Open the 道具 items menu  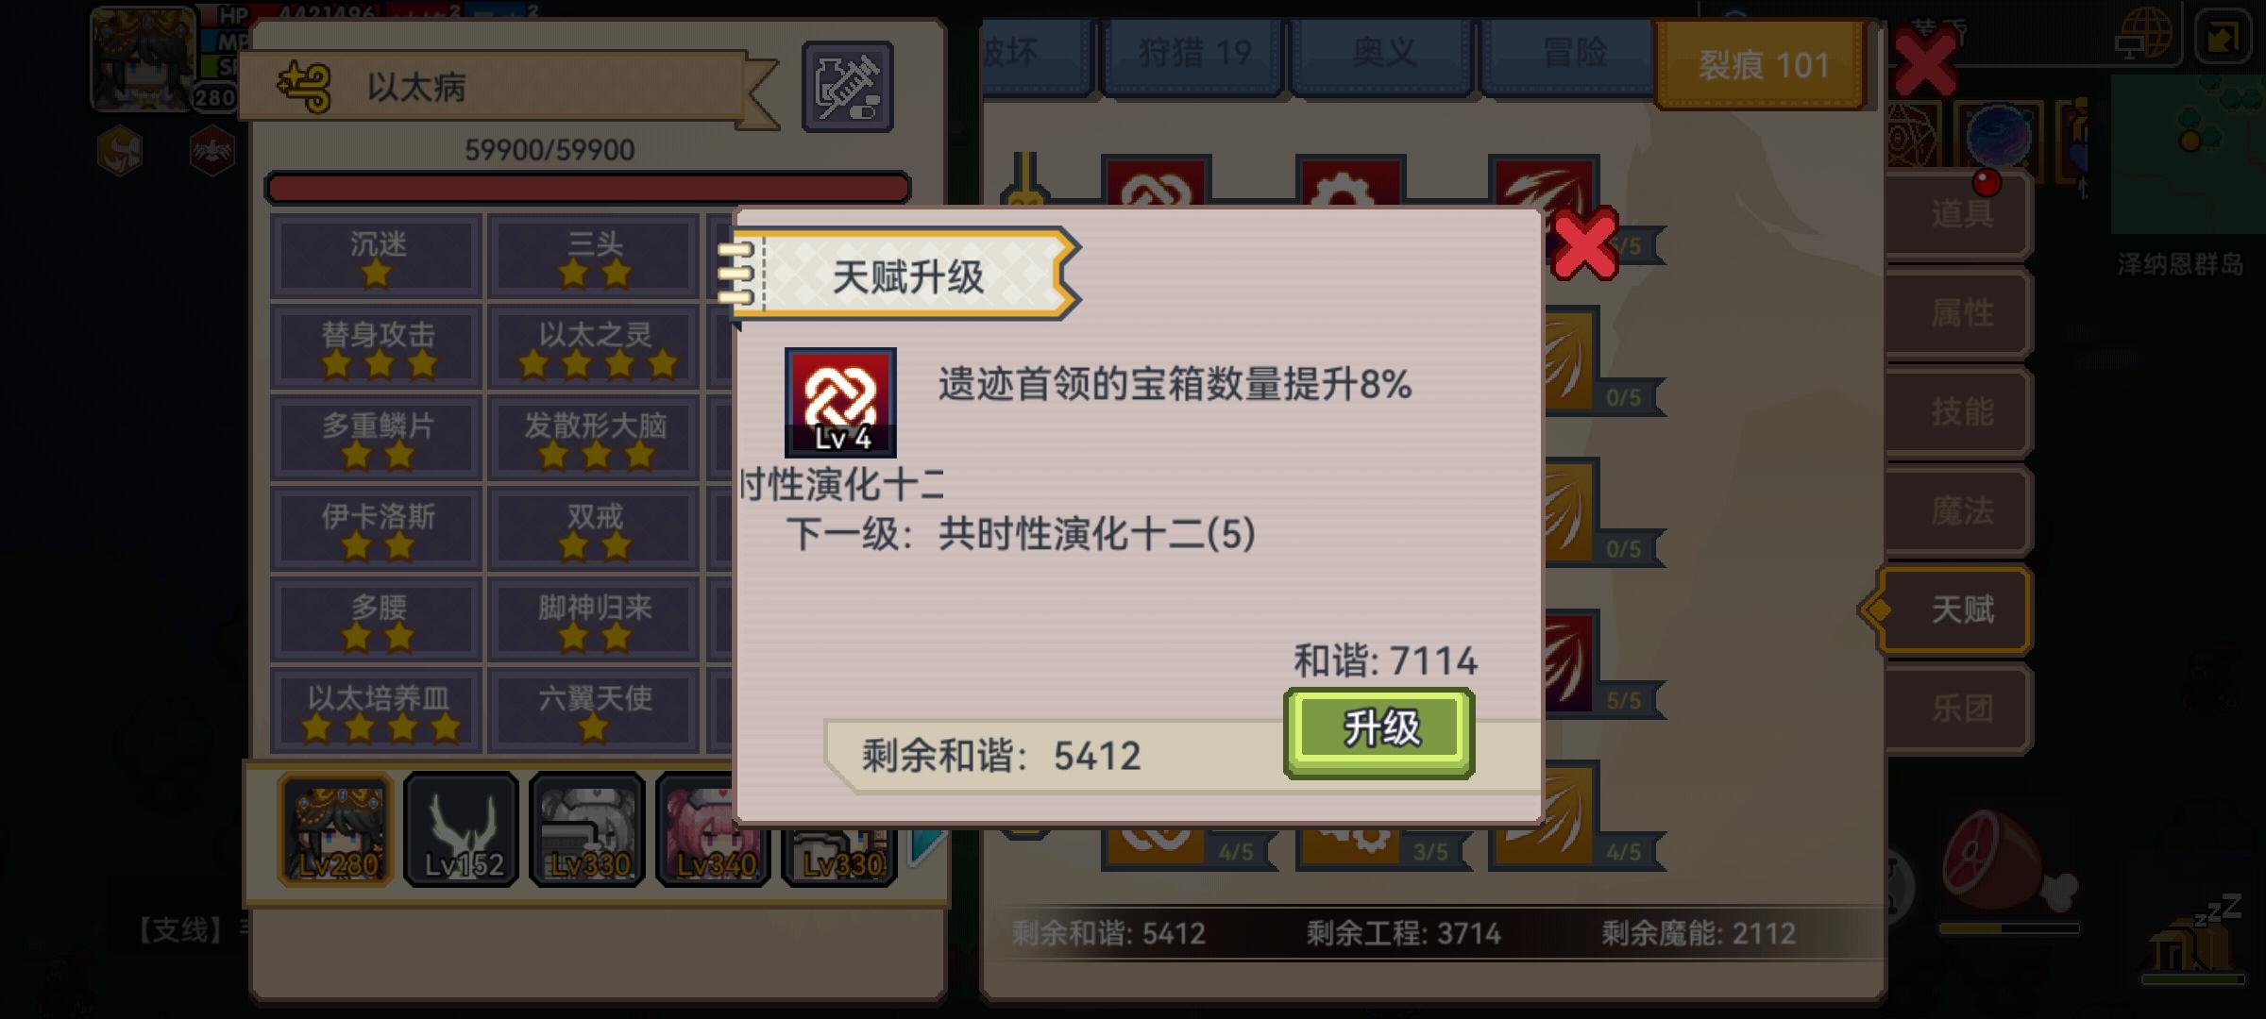click(1961, 214)
